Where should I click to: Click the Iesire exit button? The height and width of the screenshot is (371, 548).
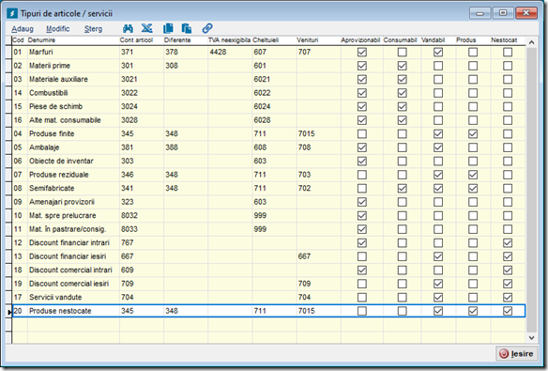click(517, 353)
